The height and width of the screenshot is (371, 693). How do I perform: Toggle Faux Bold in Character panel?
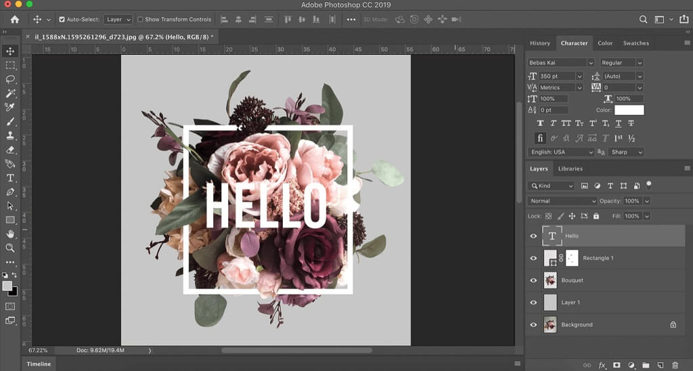coord(540,123)
